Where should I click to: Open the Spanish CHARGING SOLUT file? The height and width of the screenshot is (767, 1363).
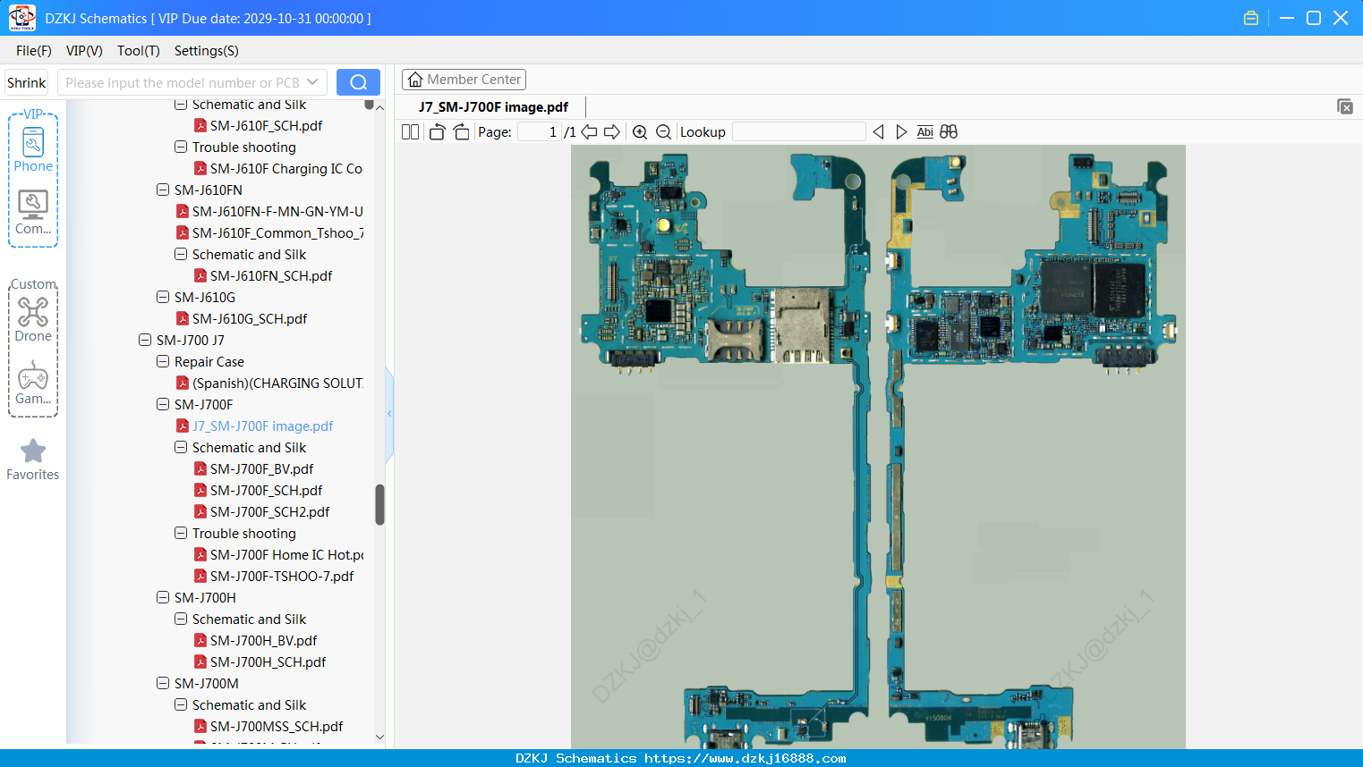pyautogui.click(x=277, y=383)
